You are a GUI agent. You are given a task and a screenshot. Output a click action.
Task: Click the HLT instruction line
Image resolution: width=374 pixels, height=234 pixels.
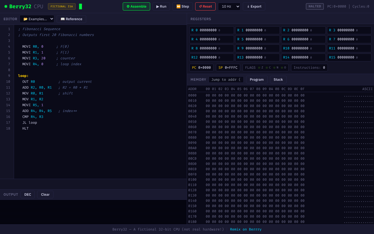pos(25,128)
